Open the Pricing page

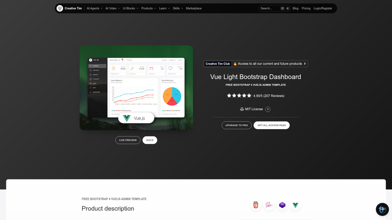306,8
